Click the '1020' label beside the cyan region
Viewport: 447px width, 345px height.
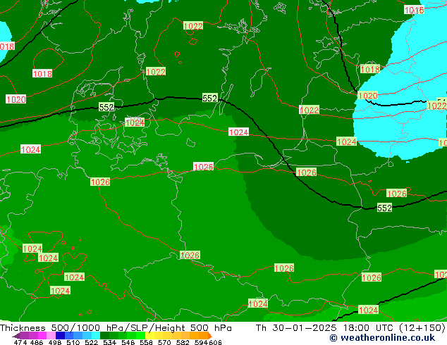click(x=368, y=95)
